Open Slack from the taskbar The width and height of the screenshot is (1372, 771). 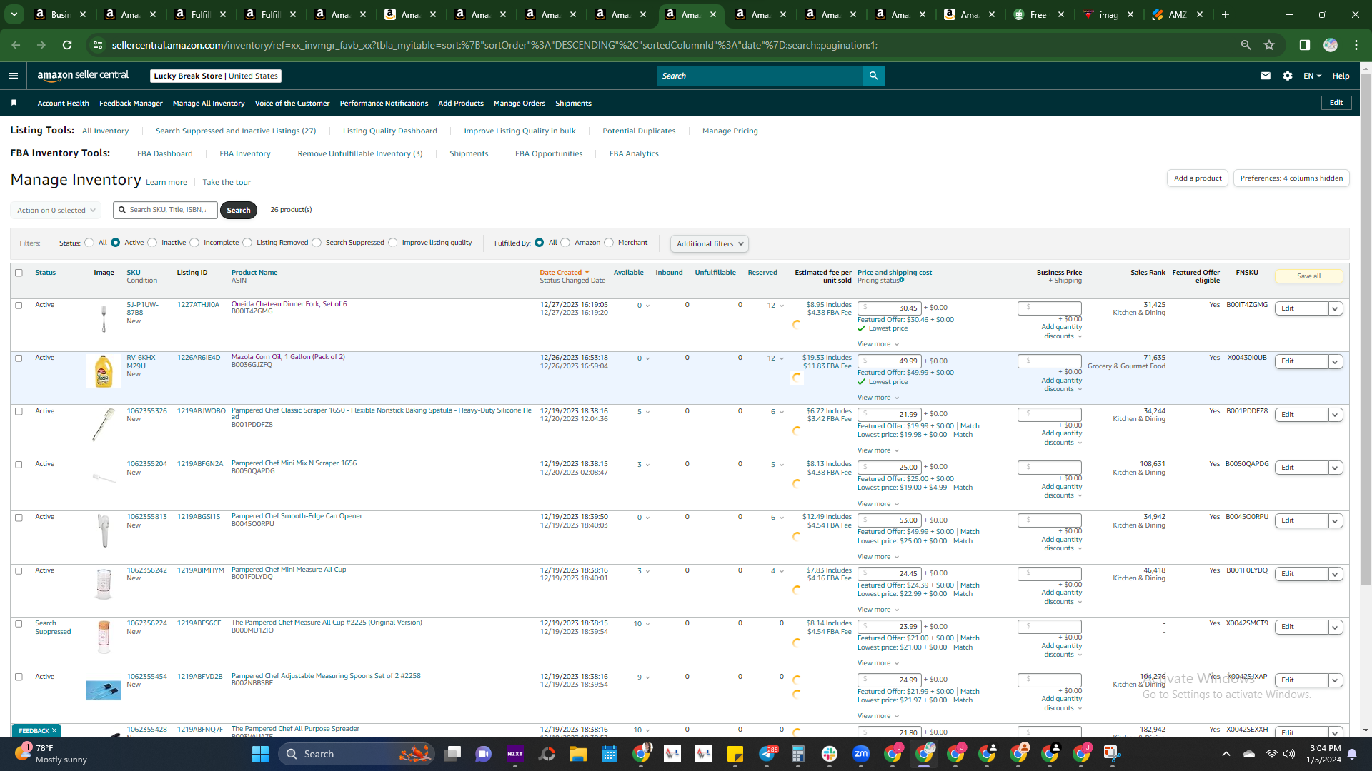pyautogui.click(x=830, y=754)
